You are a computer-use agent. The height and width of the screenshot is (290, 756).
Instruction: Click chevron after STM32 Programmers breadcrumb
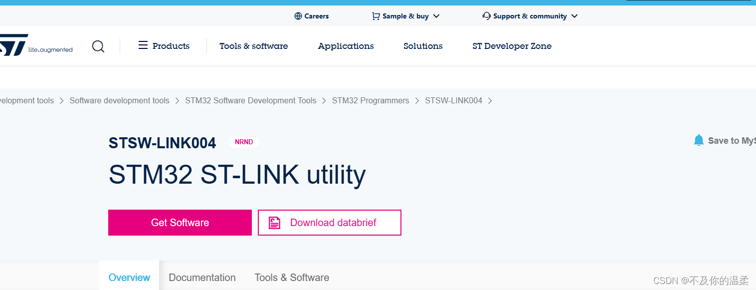tap(417, 101)
